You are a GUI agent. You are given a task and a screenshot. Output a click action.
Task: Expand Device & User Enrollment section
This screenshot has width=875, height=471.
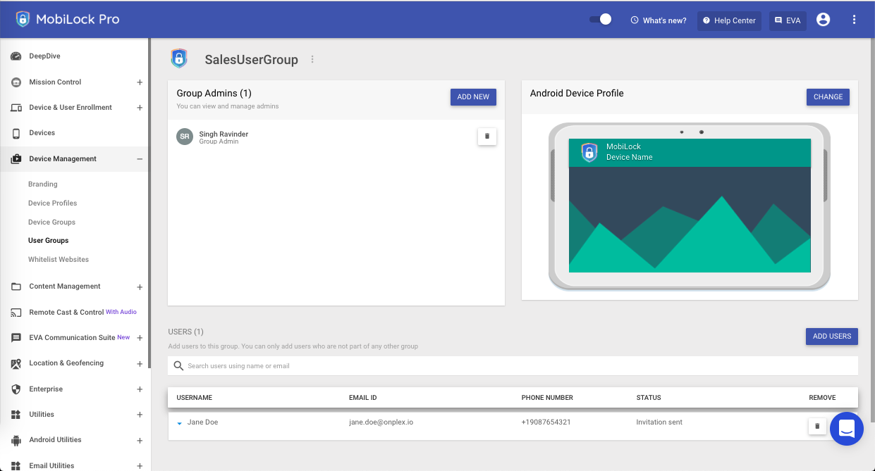click(140, 108)
